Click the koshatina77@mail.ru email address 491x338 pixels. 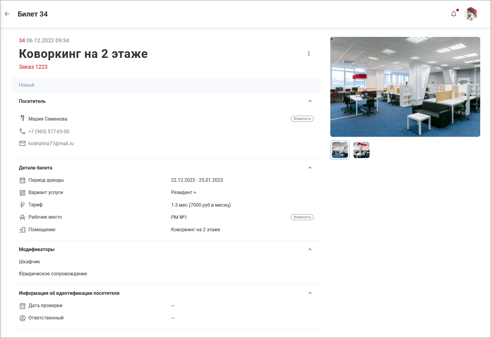pos(51,144)
